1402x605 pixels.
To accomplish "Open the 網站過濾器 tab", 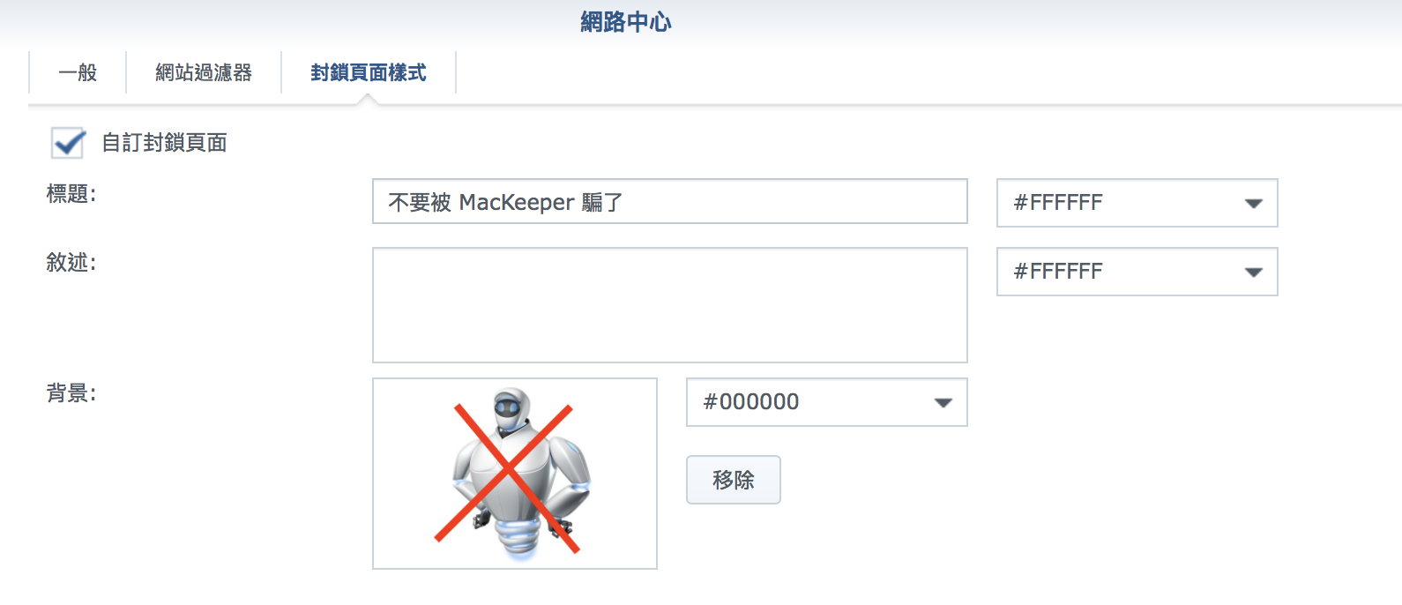I will point(204,72).
